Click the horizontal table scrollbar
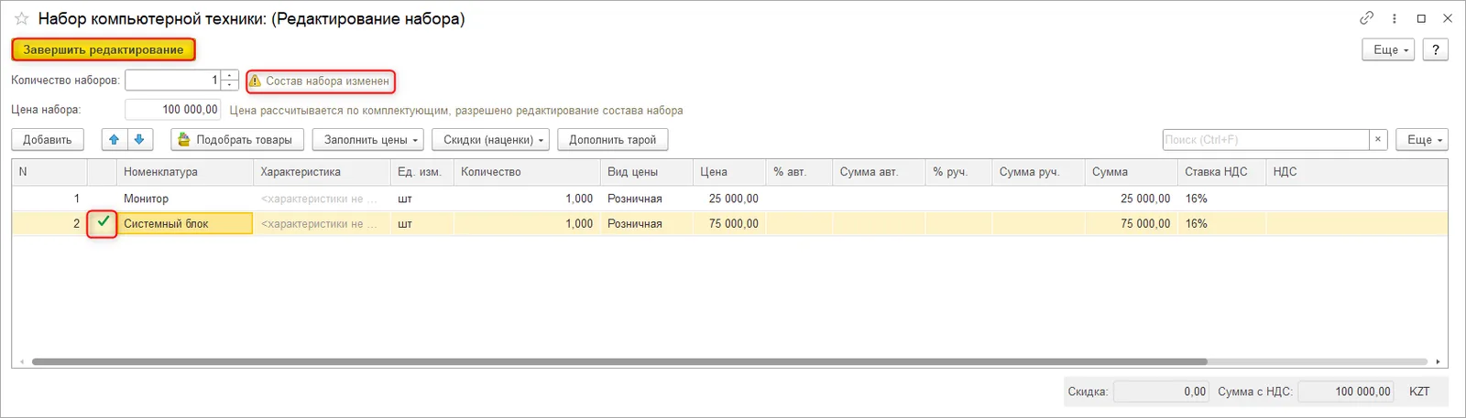The width and height of the screenshot is (1466, 418). [729, 362]
